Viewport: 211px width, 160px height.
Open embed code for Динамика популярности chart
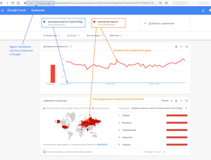click(181, 47)
